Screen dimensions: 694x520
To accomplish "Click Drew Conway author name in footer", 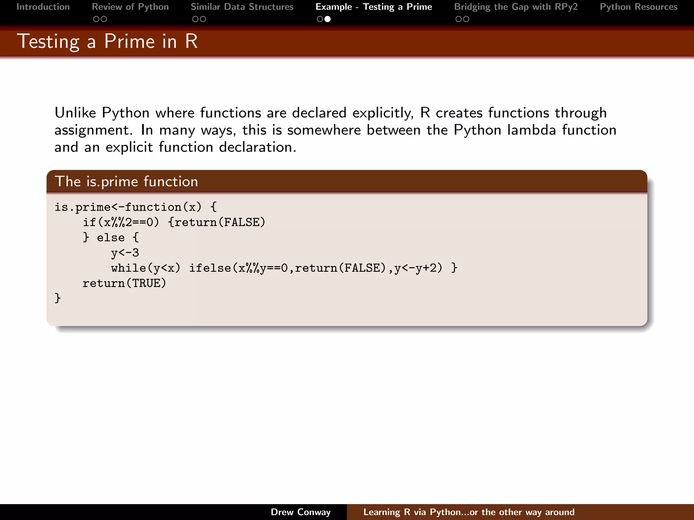I will tap(301, 512).
